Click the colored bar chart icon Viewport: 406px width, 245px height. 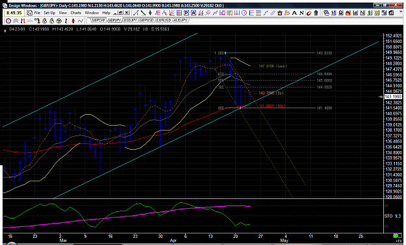(x=355, y=13)
